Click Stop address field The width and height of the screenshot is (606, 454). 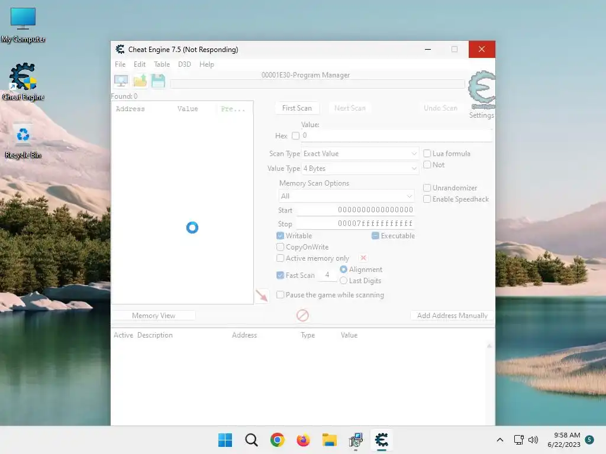tap(356, 223)
